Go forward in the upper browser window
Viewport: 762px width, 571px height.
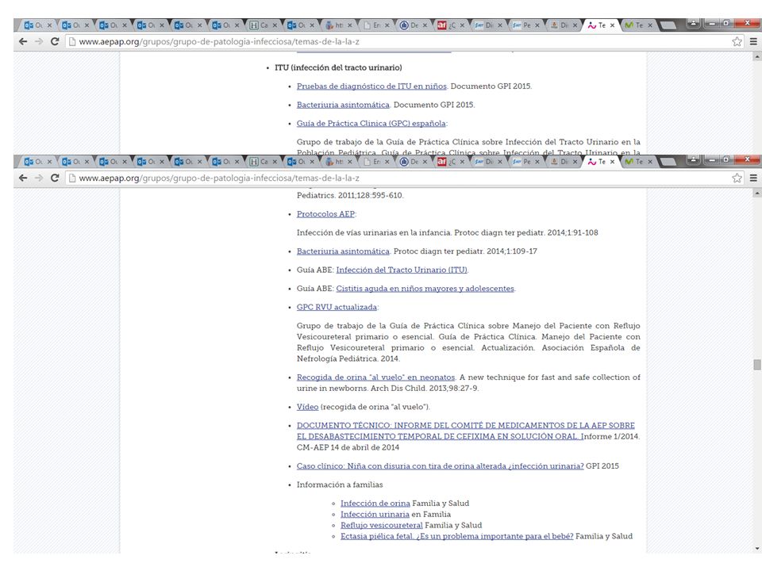coord(39,41)
